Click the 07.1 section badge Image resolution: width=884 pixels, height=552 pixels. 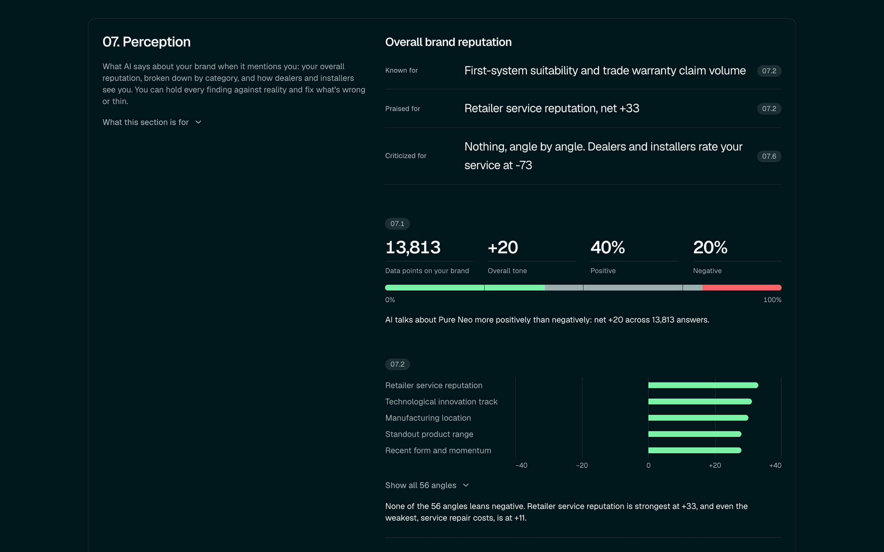point(397,224)
